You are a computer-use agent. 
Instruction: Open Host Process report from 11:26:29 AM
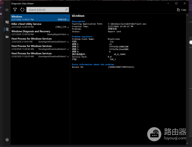point(40,55)
